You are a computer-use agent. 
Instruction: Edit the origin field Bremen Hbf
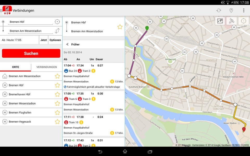(30, 22)
